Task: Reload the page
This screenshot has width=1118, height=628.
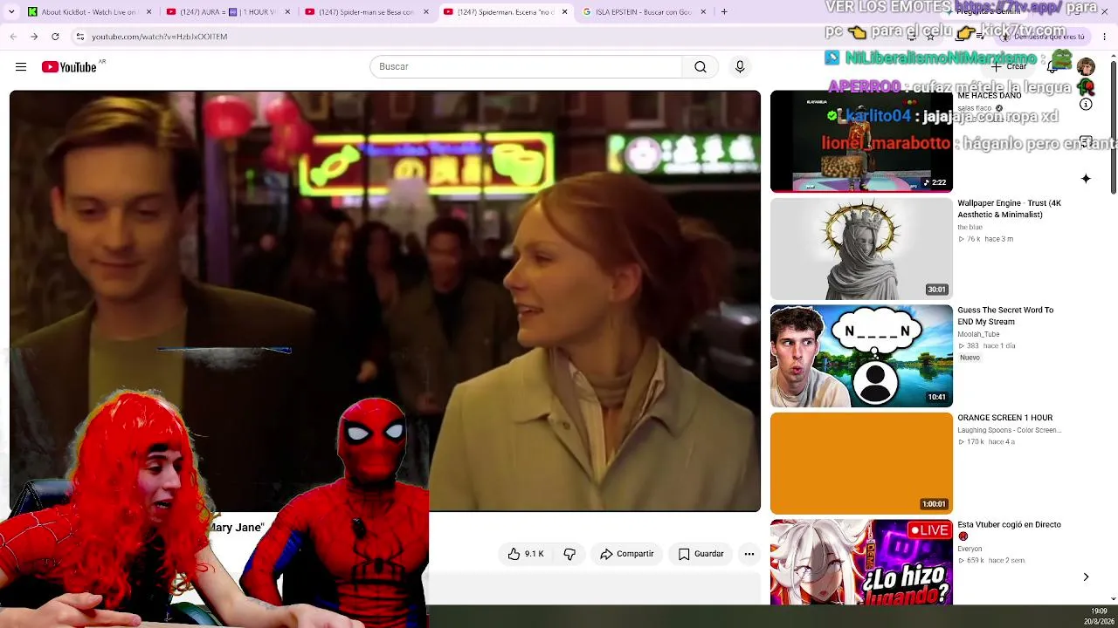Action: [55, 37]
